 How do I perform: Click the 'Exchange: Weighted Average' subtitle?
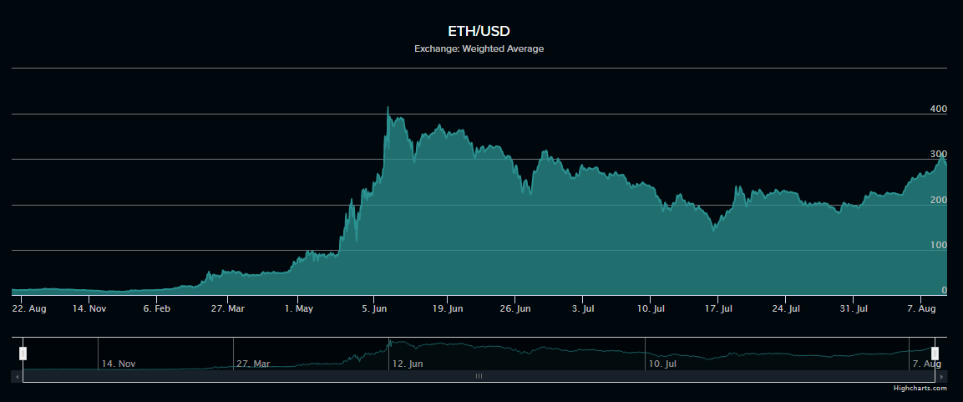[x=479, y=48]
